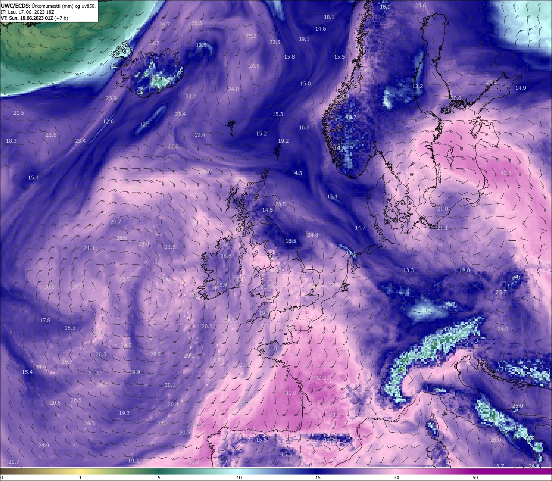552x481 pixels.
Task: Click the 20.1 value in the Atlantic
Action: pyautogui.click(x=170, y=385)
